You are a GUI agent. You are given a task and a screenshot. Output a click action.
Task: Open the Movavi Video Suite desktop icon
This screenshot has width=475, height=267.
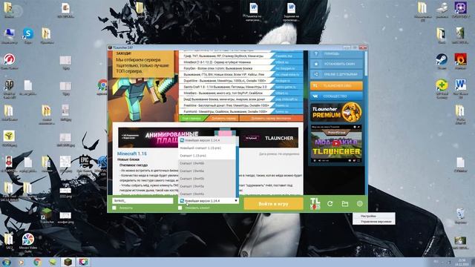coord(28,239)
